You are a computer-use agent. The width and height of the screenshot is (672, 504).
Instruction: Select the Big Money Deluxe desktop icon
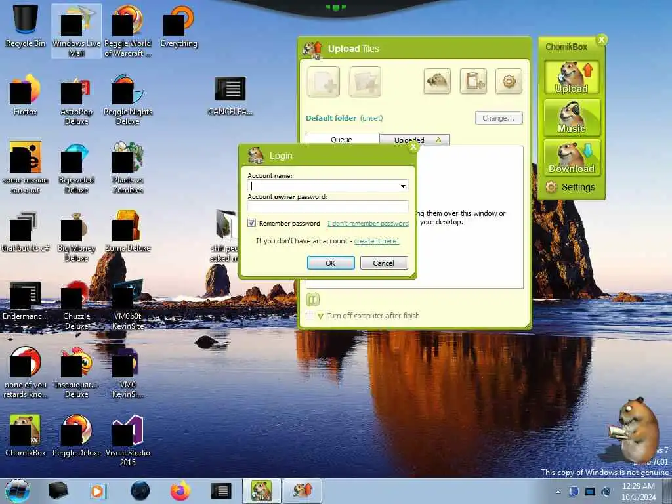tap(76, 236)
